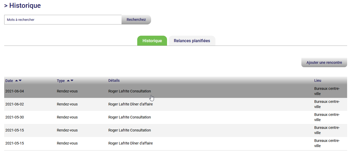Image resolution: width=350 pixels, height=151 pixels.
Task: Select the 2021-05-30 Consultation row
Action: (129, 117)
